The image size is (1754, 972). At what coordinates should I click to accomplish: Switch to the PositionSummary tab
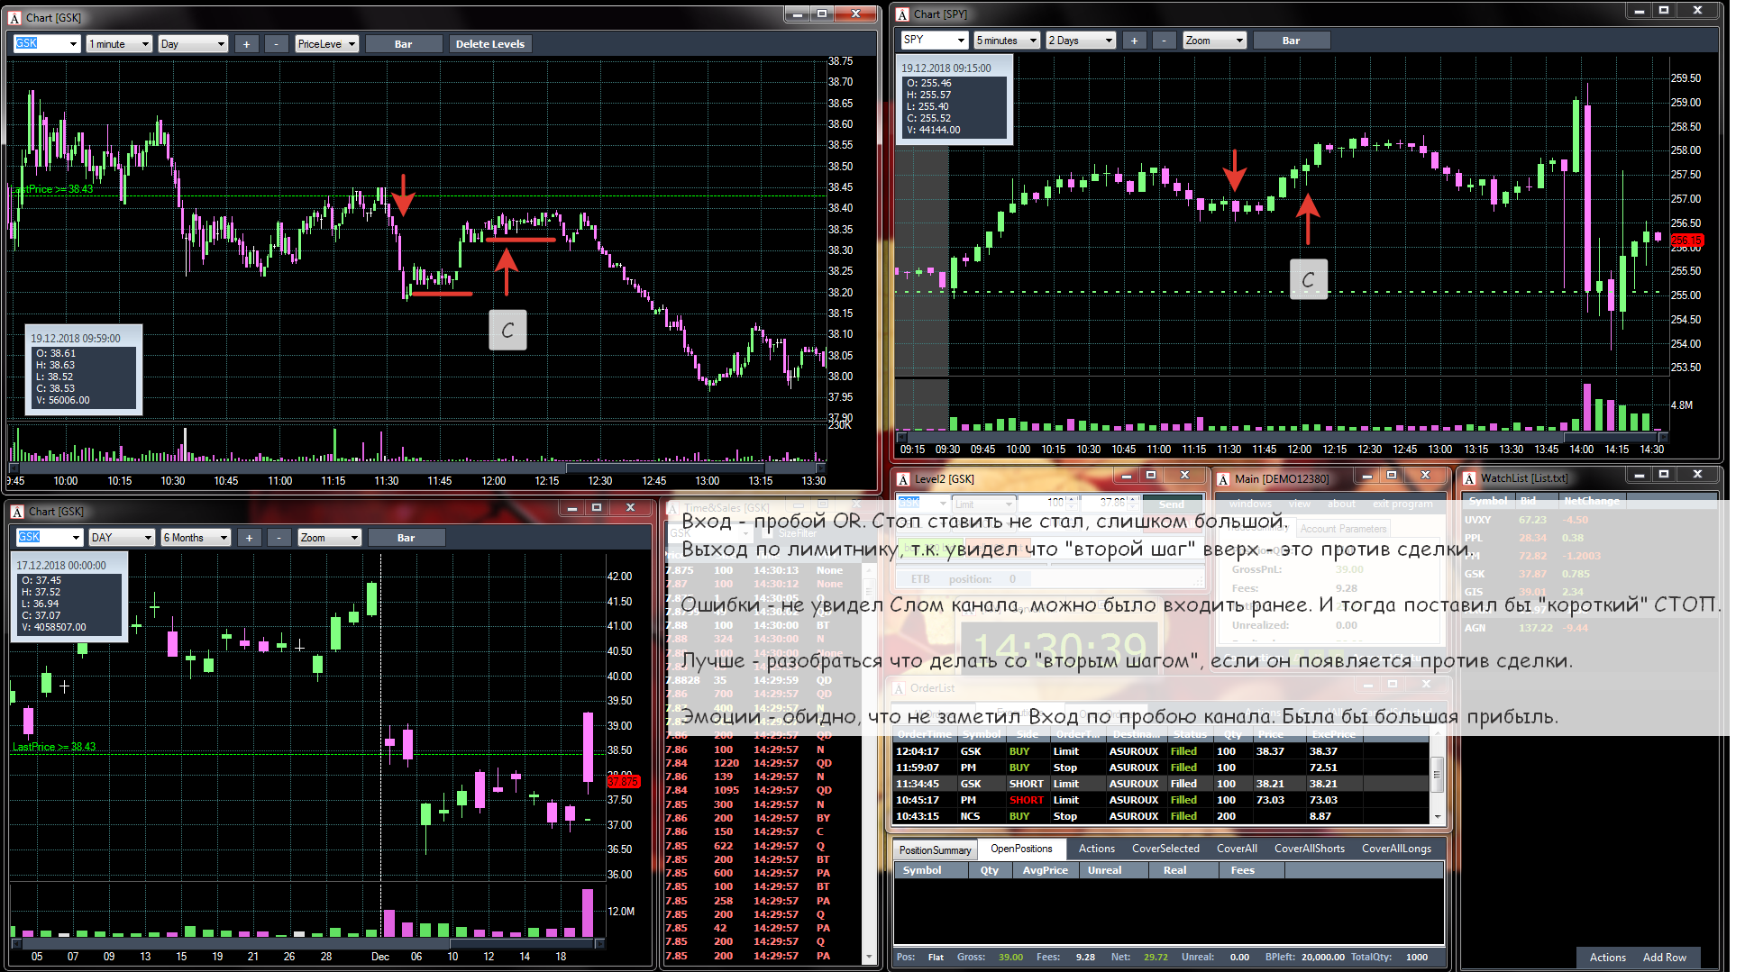935,850
